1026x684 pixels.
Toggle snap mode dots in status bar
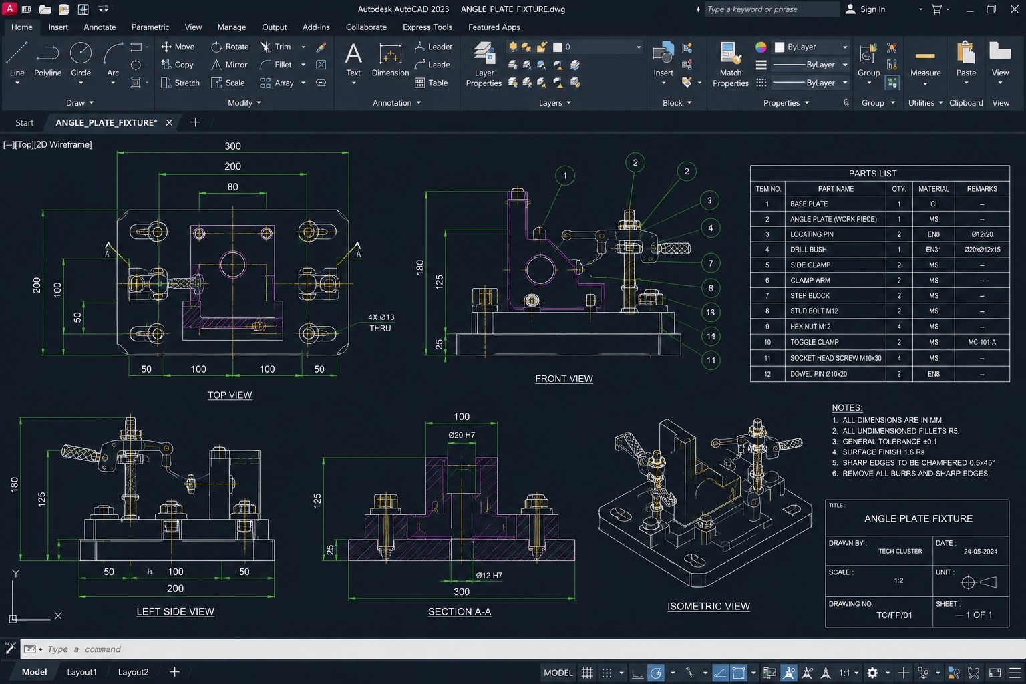click(x=607, y=673)
